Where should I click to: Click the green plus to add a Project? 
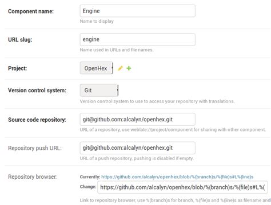coord(129,68)
